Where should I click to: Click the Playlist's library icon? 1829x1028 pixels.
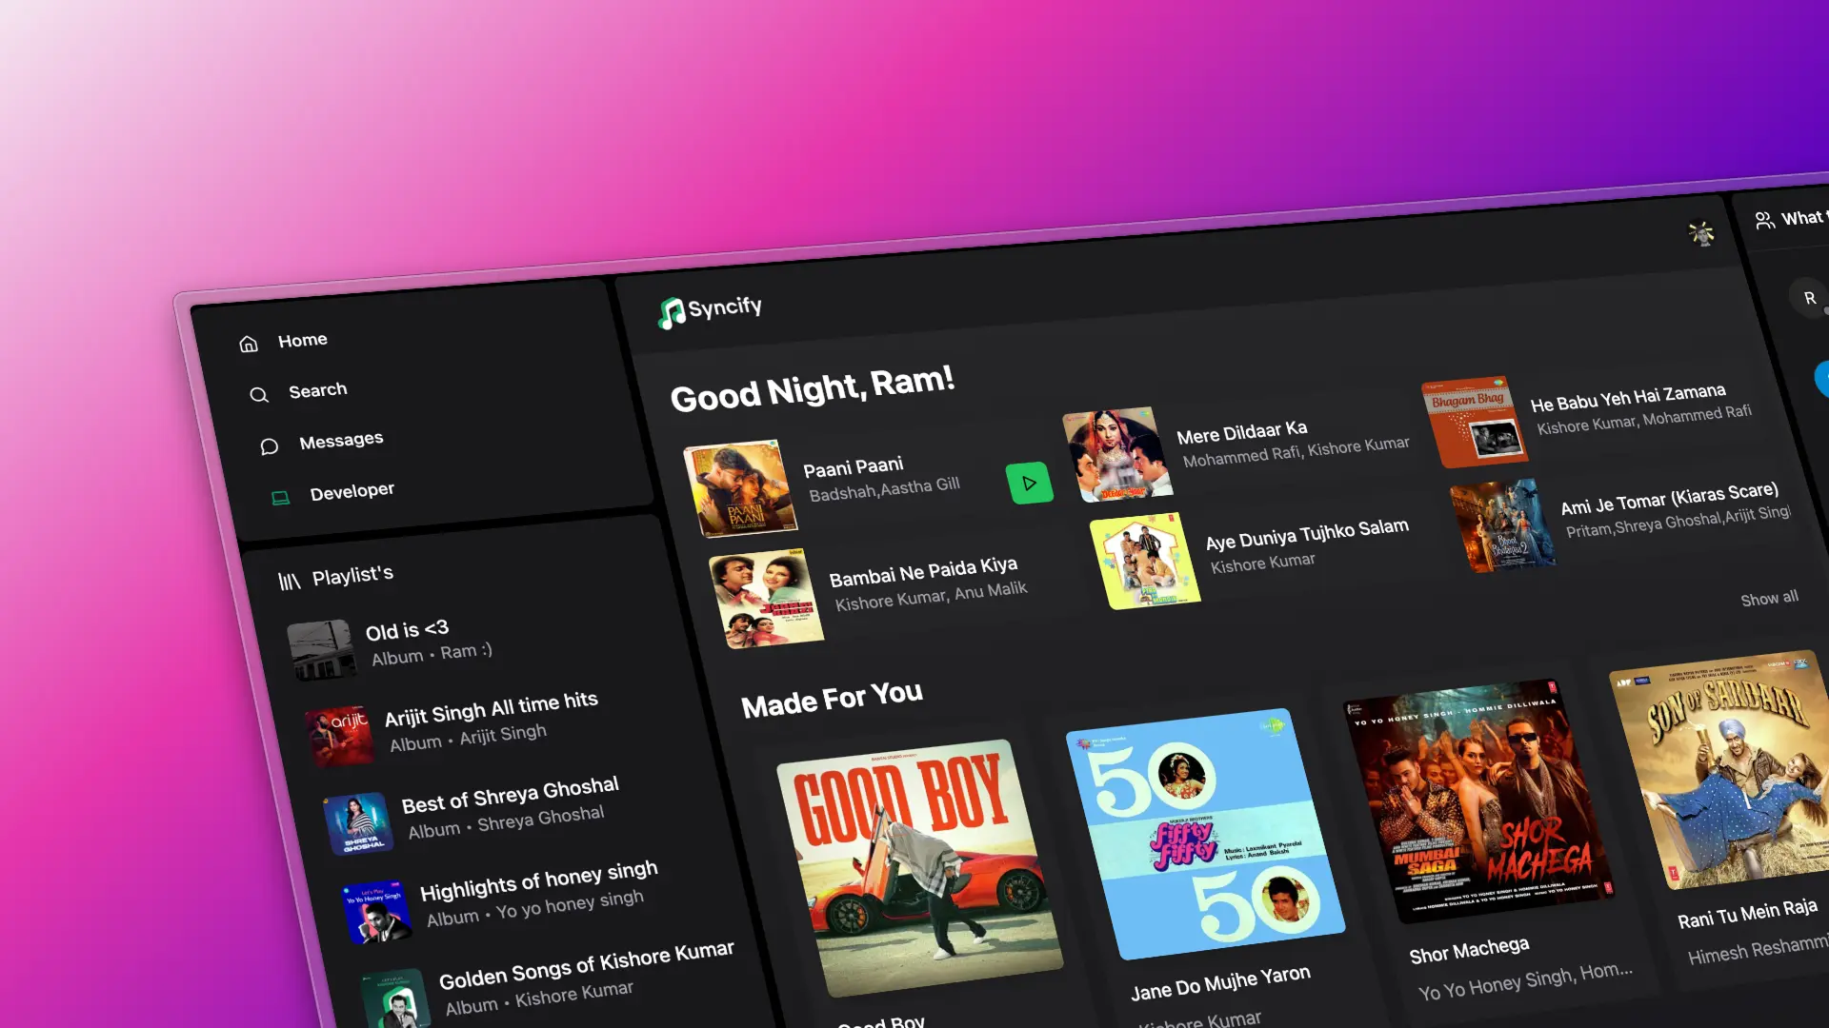click(x=289, y=581)
